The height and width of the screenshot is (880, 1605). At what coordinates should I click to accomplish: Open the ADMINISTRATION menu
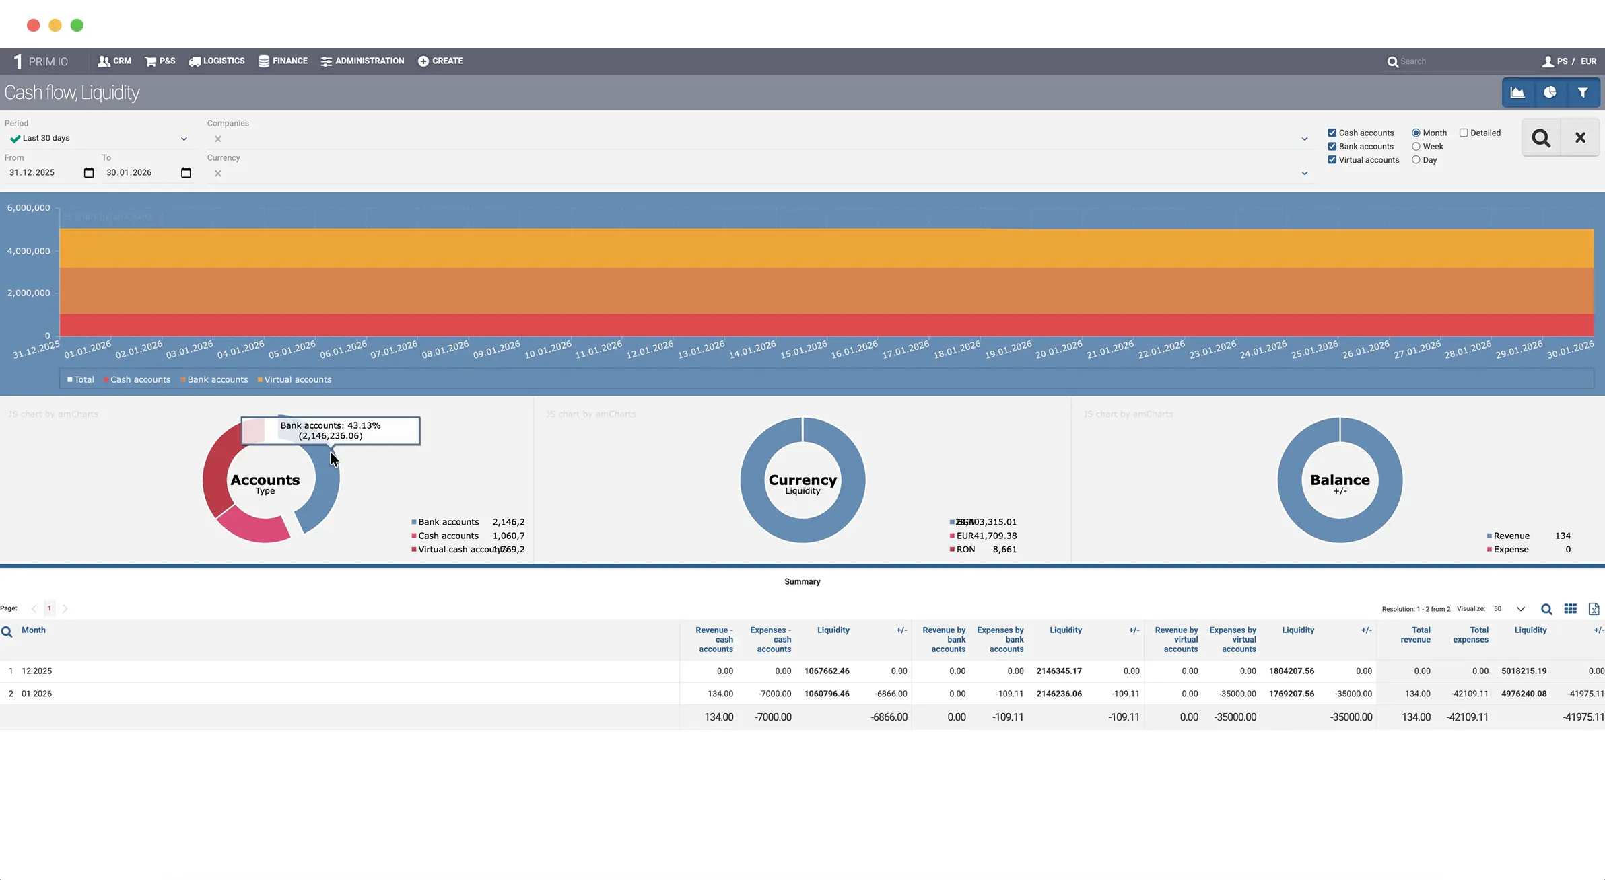(362, 61)
